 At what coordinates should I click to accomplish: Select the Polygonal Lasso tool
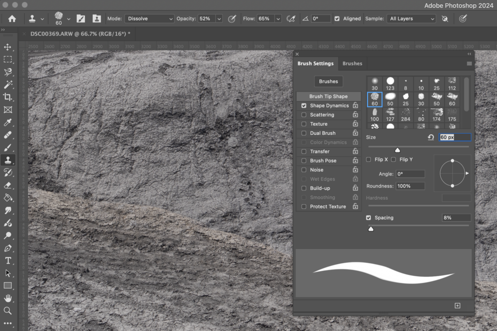pos(8,72)
